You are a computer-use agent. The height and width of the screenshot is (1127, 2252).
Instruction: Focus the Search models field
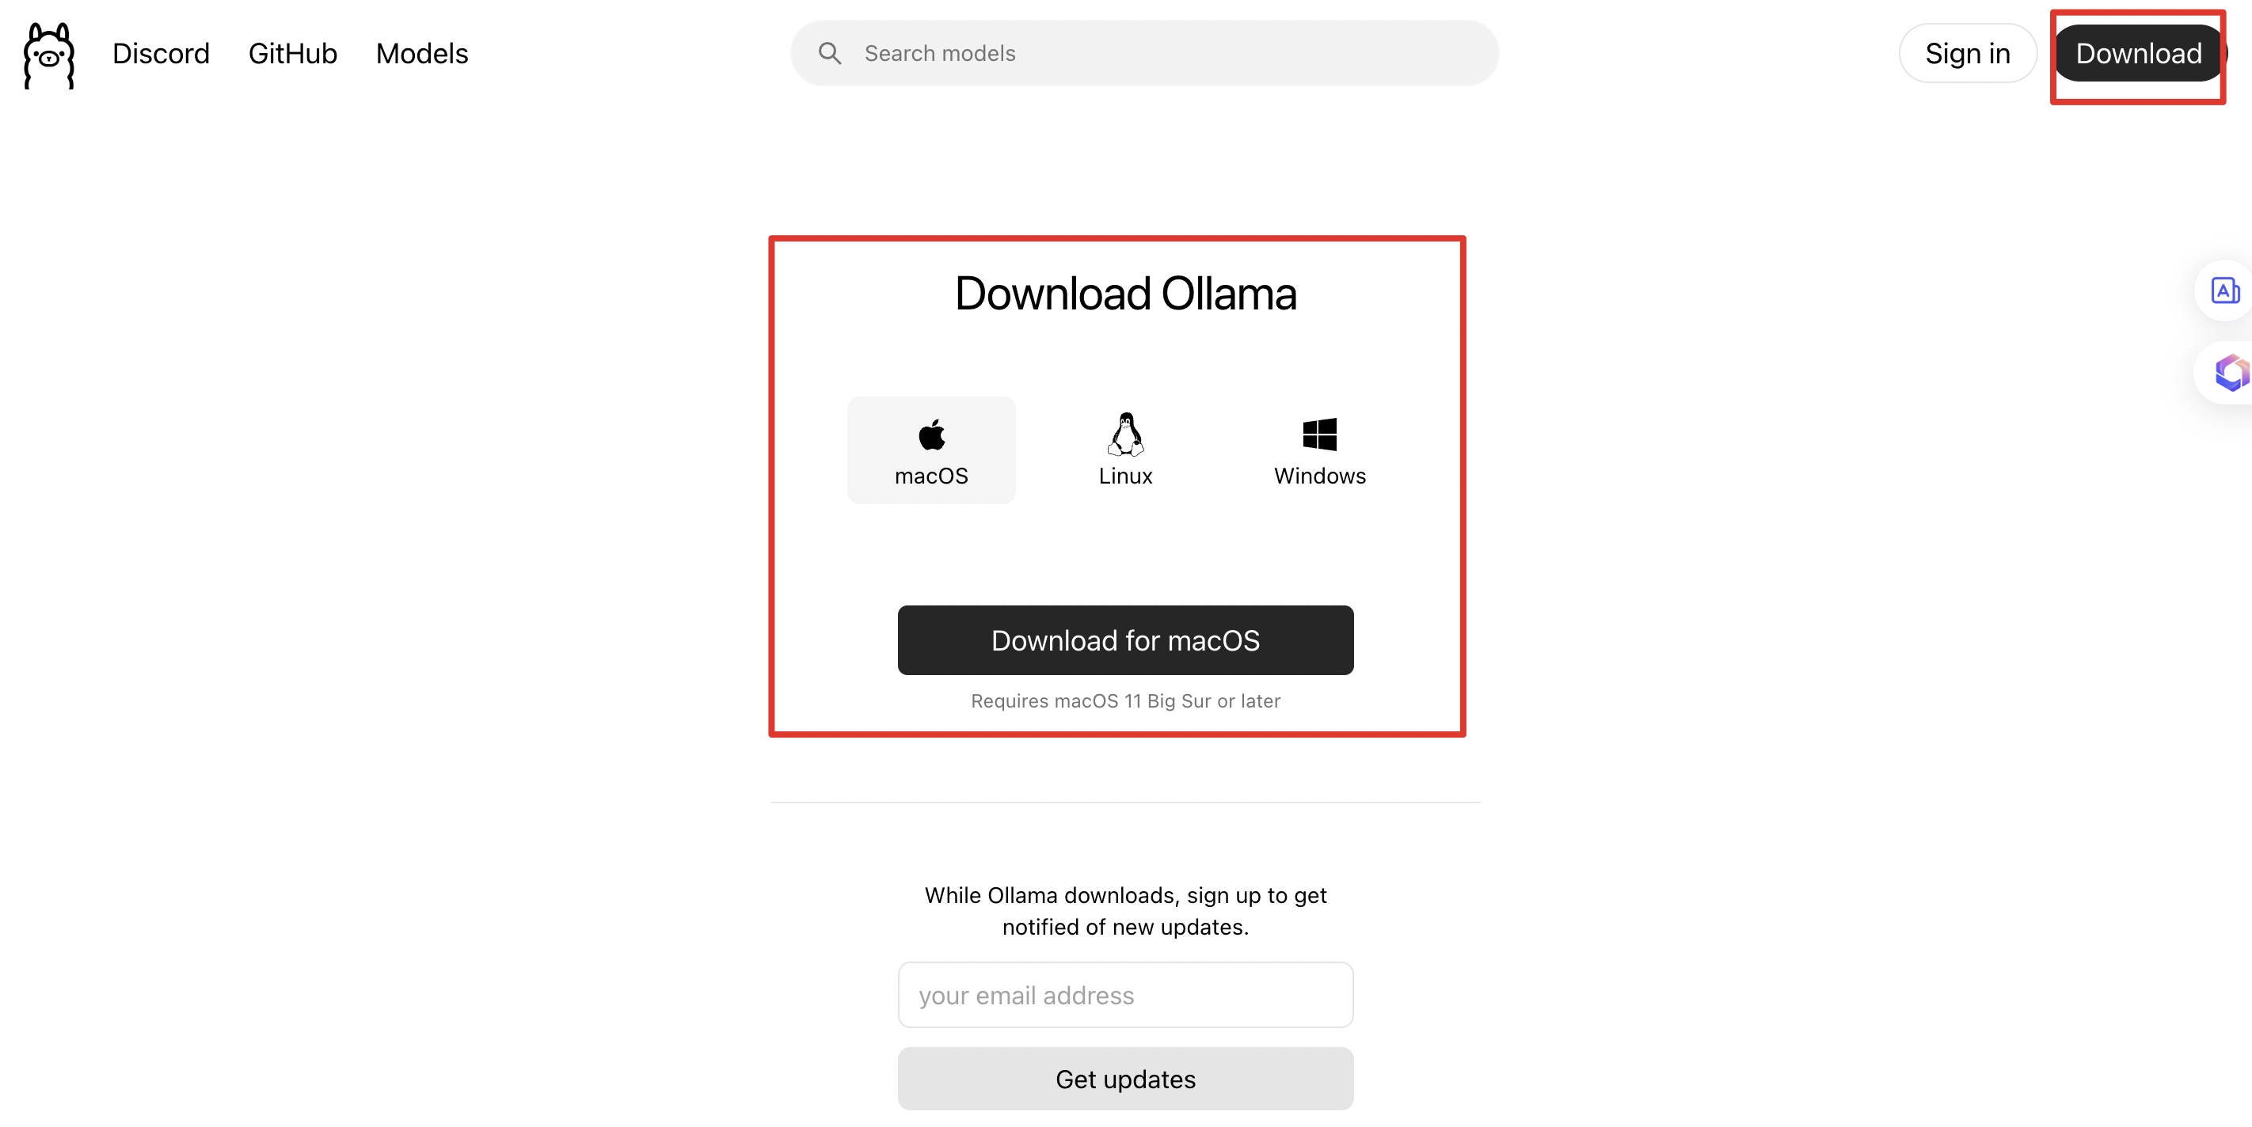(x=1144, y=53)
